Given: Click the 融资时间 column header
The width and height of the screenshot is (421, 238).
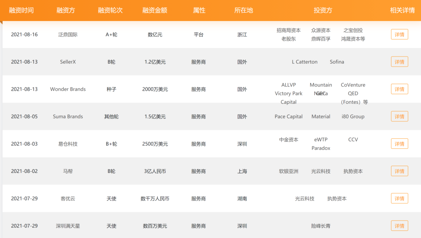Looking at the screenshot, I should coord(21,10).
